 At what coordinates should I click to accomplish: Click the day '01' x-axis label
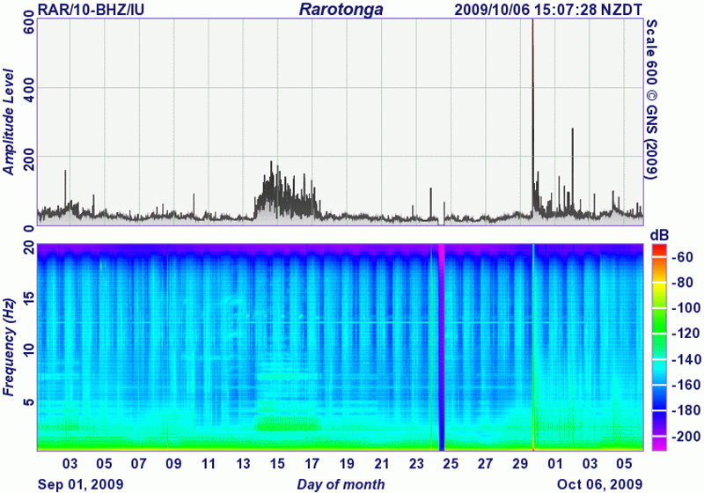point(555,463)
